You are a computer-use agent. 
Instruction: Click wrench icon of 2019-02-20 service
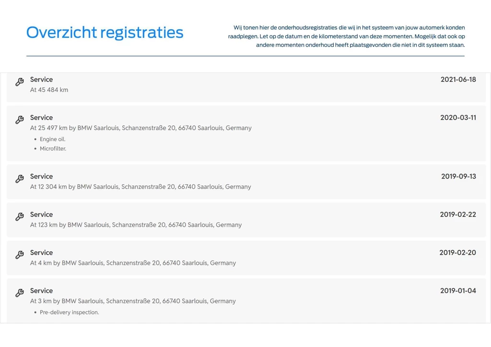[19, 255]
